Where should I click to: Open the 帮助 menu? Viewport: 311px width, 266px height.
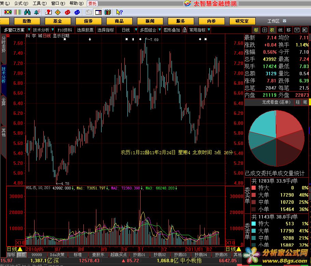(77, 3)
